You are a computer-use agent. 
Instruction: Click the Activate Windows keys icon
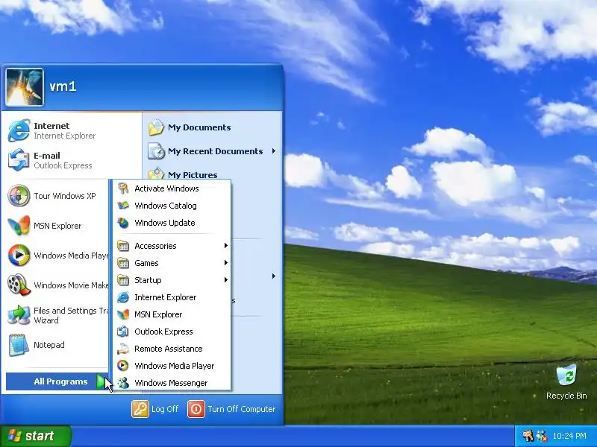pos(122,188)
